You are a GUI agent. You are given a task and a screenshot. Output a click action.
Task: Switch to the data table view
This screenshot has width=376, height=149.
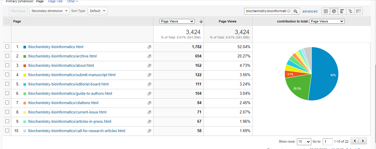coord(325,11)
